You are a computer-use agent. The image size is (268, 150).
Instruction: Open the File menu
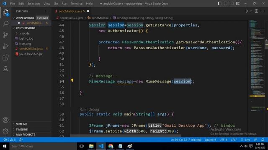click(x=12, y=4)
